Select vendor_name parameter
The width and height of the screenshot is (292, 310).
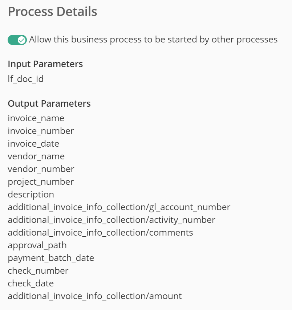36,156
